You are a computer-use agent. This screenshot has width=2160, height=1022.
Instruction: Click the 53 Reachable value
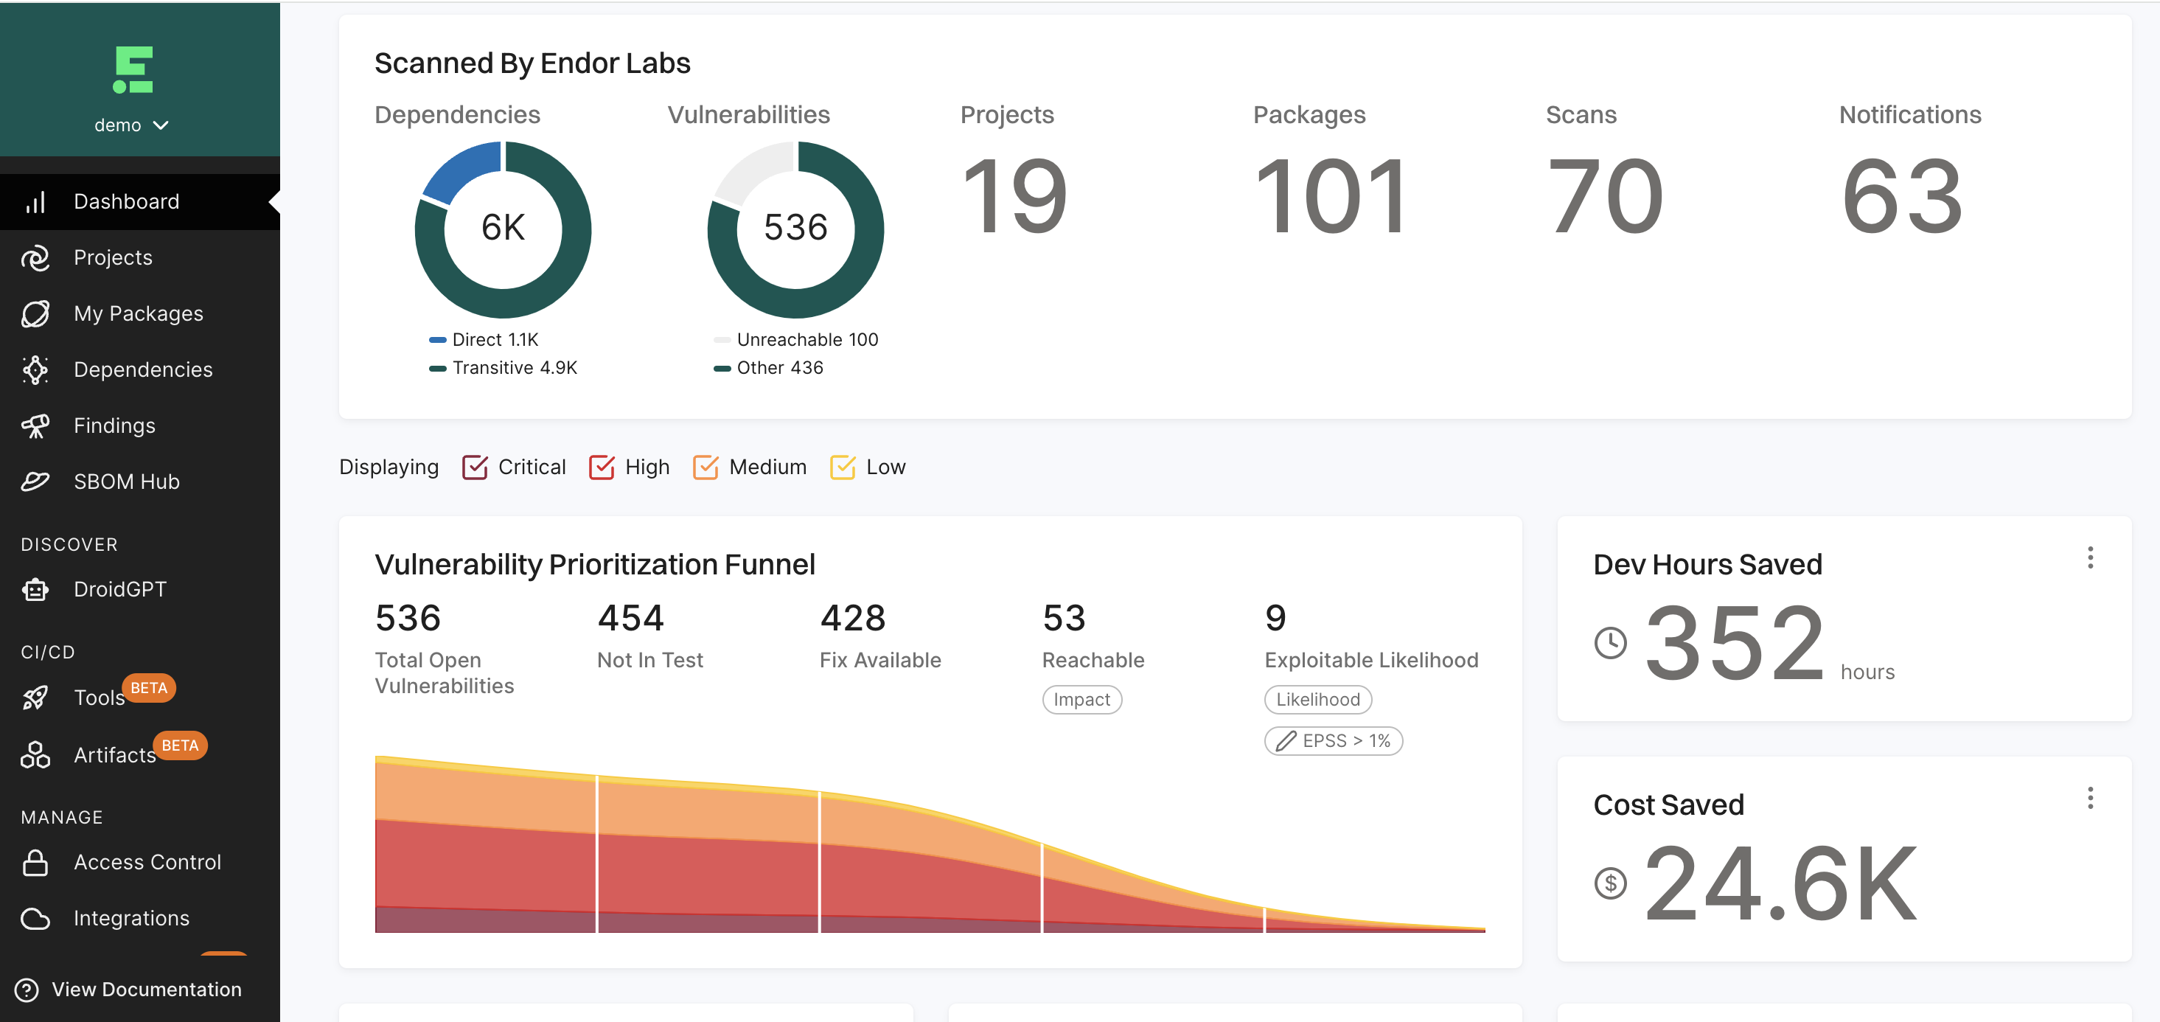(1064, 619)
